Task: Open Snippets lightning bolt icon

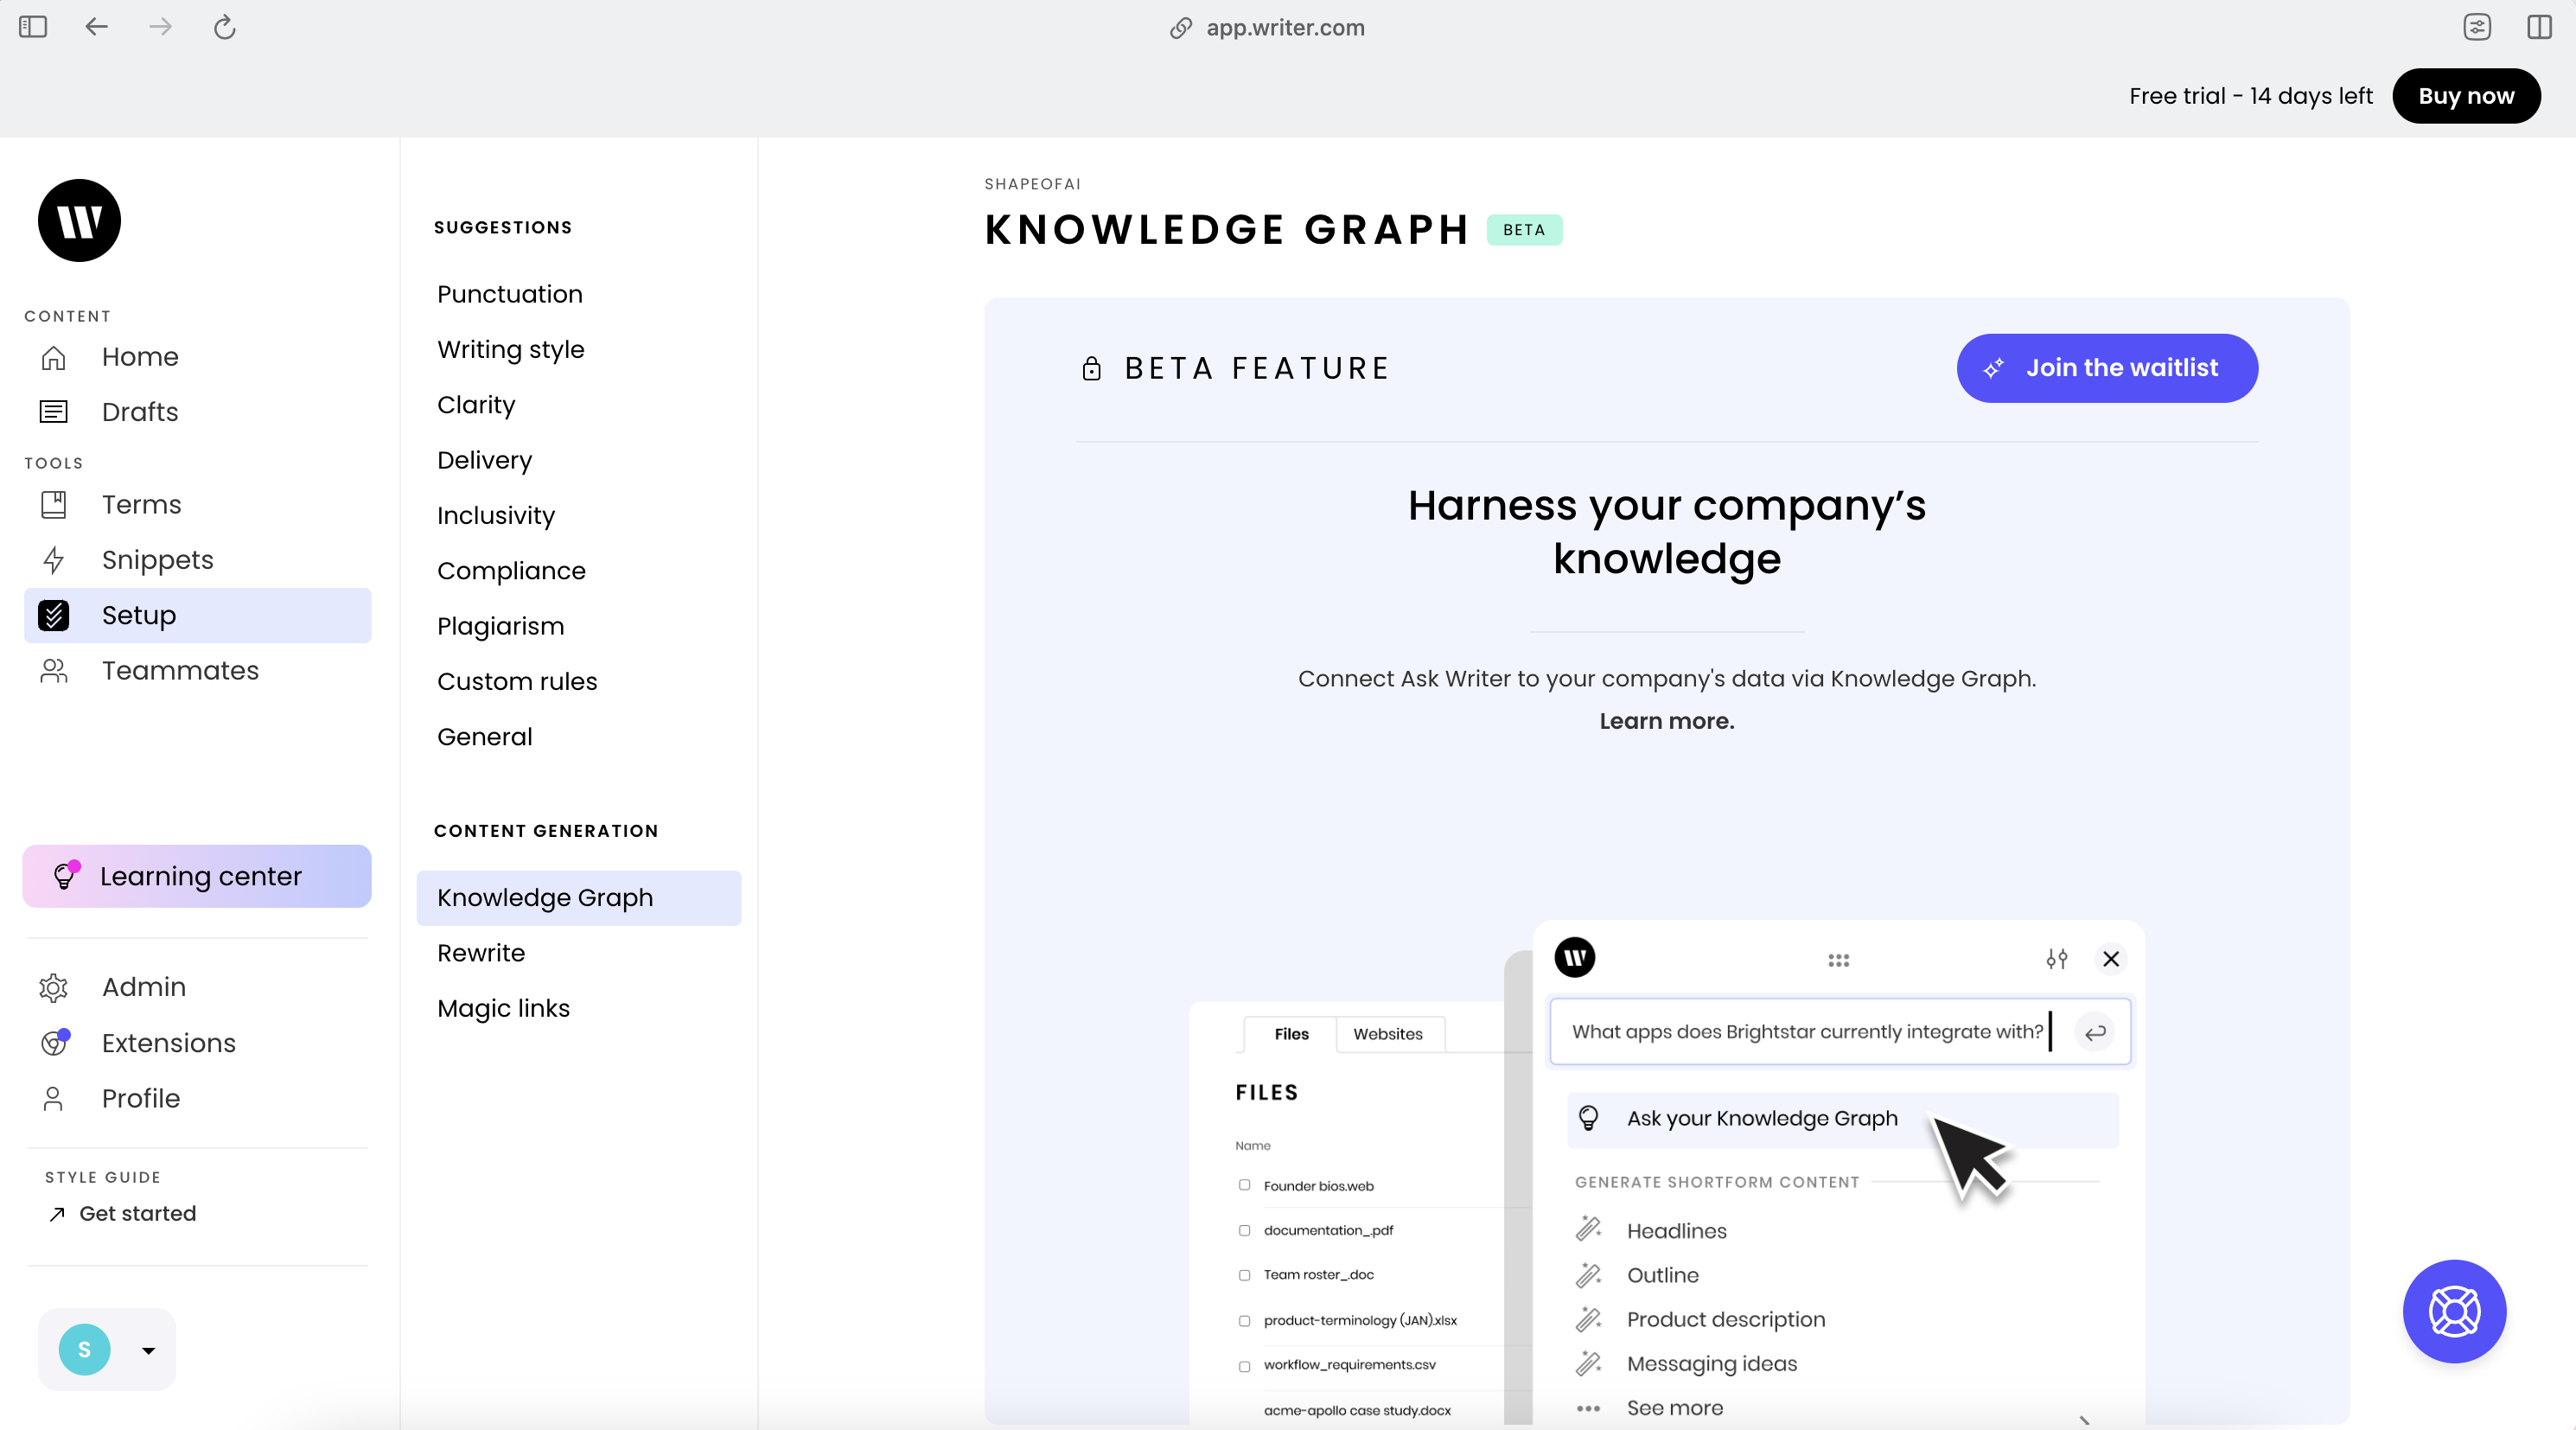Action: click(x=54, y=560)
